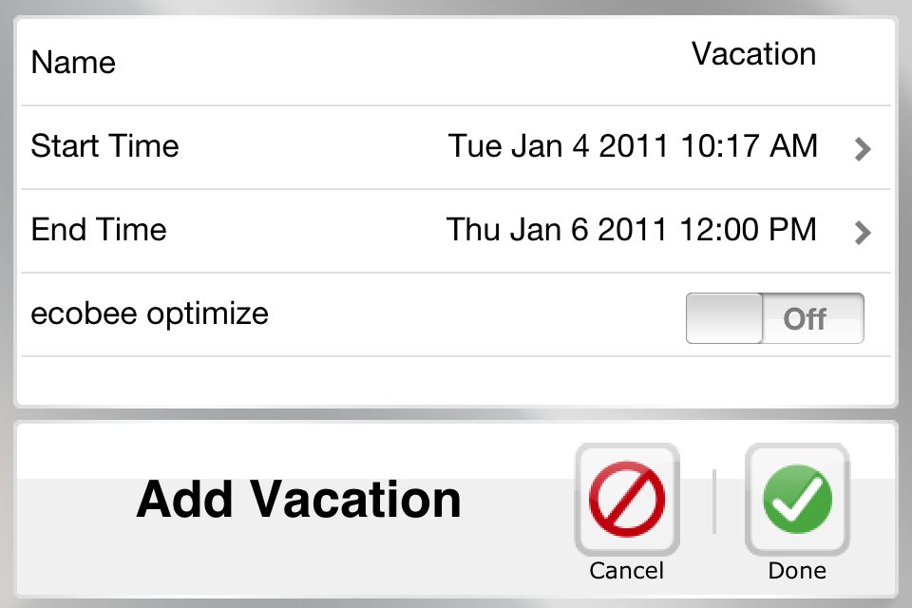Open End Time picker via its chevron

click(x=864, y=233)
